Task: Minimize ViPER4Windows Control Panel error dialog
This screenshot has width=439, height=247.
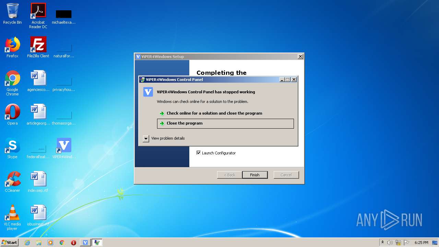Action: [282, 80]
